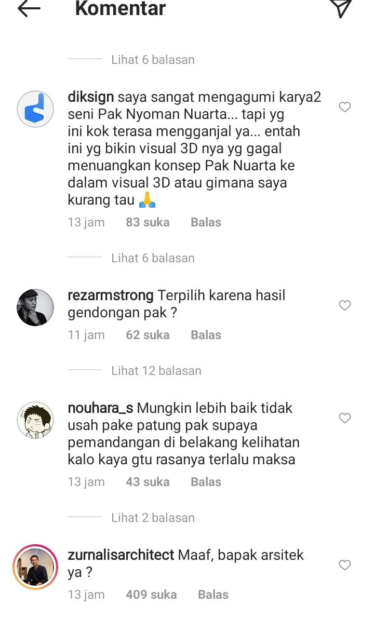Expand Lihat 2 balasan replies

(153, 517)
